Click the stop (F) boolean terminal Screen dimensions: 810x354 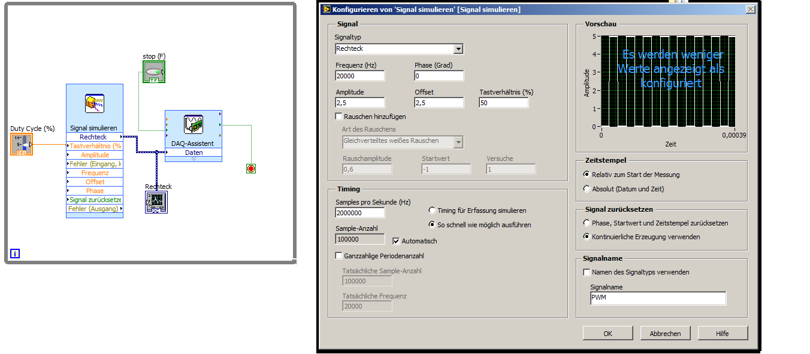(153, 72)
